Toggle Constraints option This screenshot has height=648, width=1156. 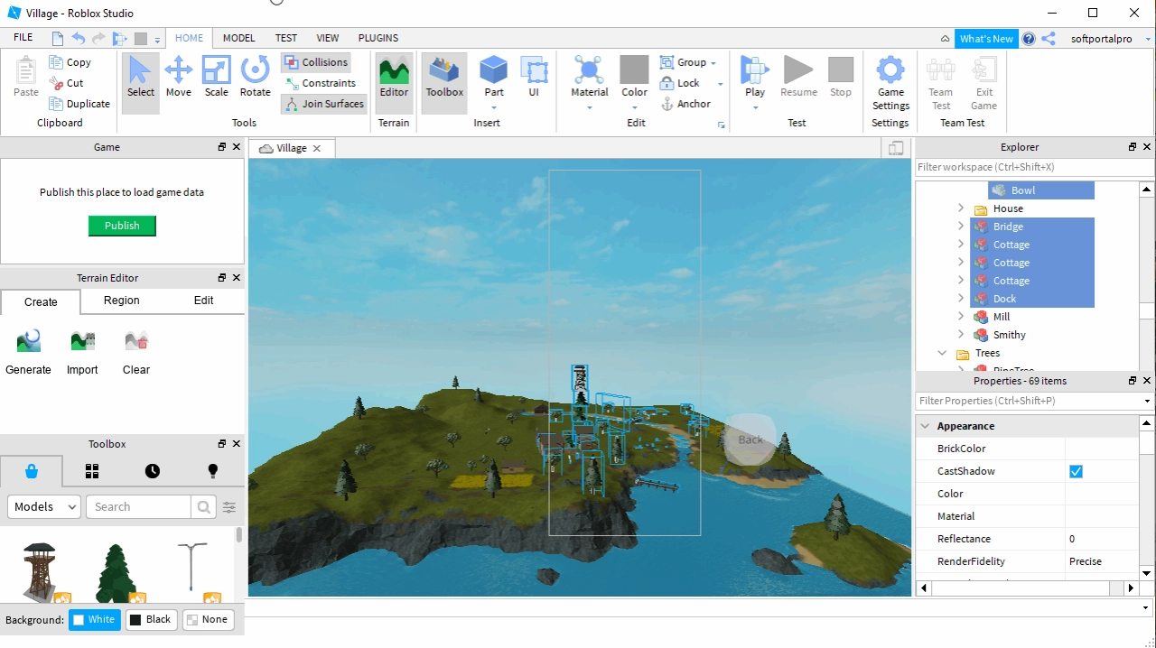320,83
